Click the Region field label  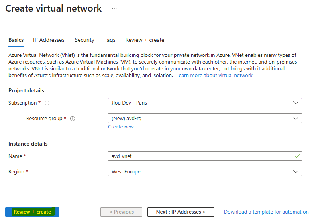(16, 172)
